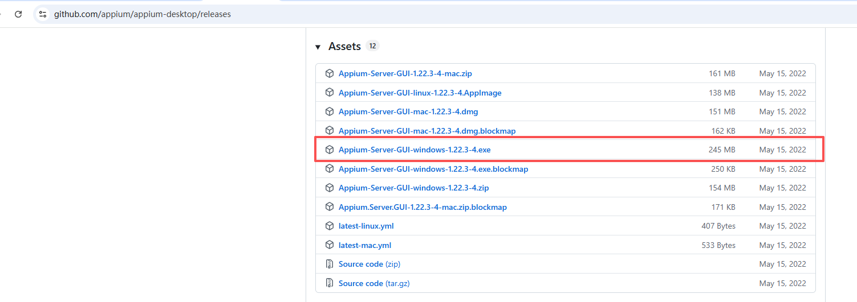Click the 138 MB size of linux AppImage
The image size is (857, 302).
(x=722, y=93)
